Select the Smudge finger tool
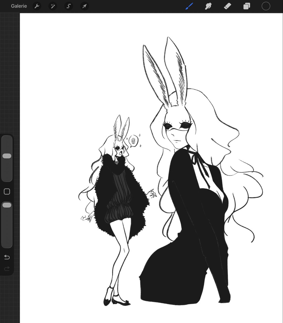Image resolution: width=283 pixels, height=323 pixels. [208, 6]
